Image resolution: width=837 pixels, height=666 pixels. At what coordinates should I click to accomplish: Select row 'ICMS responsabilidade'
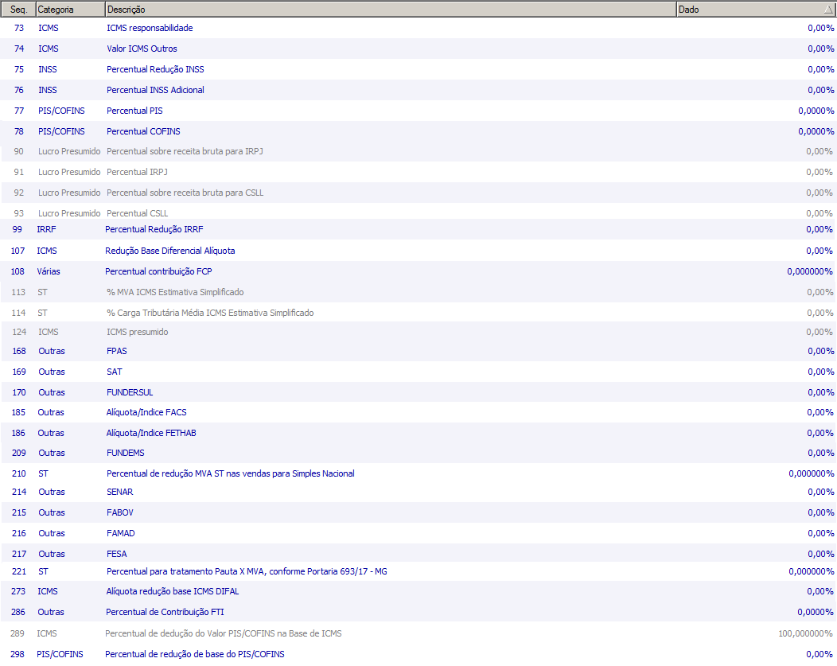418,28
